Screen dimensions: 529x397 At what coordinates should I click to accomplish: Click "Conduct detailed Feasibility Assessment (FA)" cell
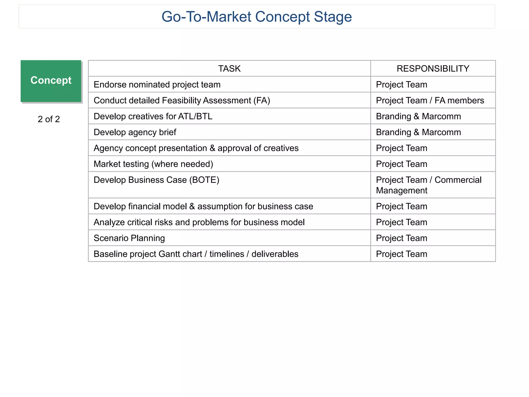coord(182,101)
